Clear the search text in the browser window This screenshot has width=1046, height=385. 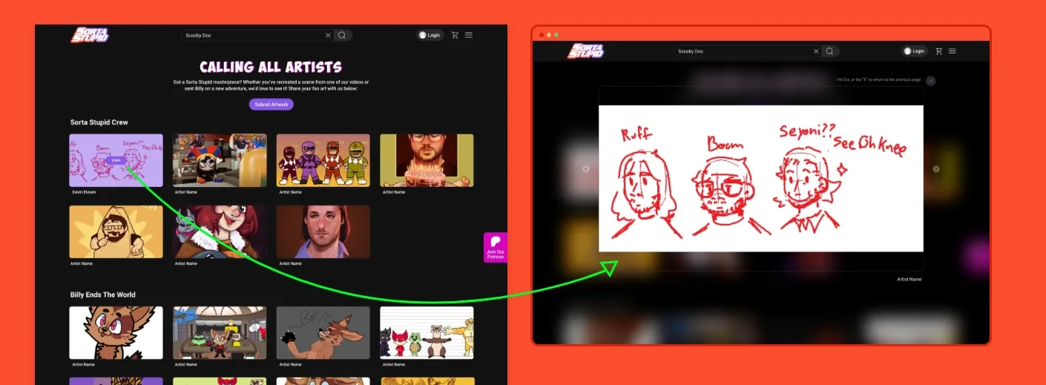[816, 51]
